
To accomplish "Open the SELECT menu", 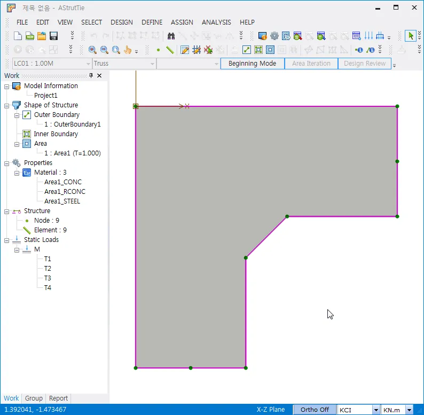I will tap(92, 22).
